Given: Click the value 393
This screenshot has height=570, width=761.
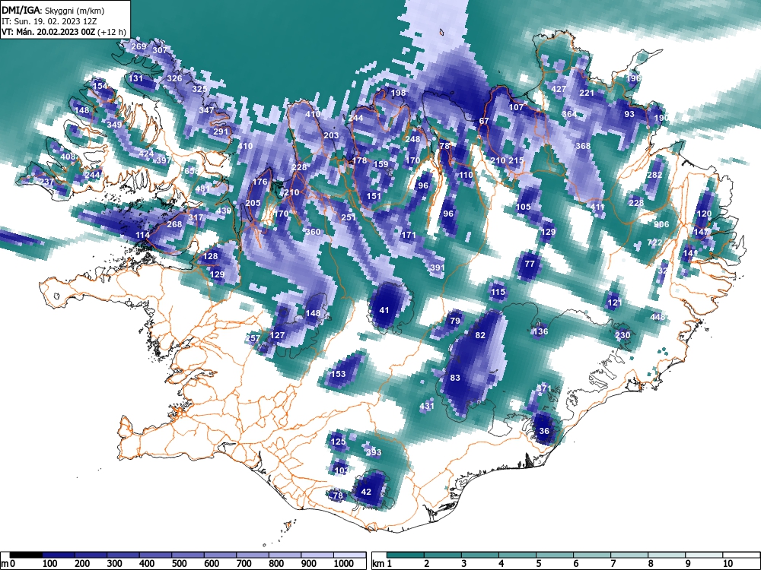Looking at the screenshot, I should click(x=373, y=452).
